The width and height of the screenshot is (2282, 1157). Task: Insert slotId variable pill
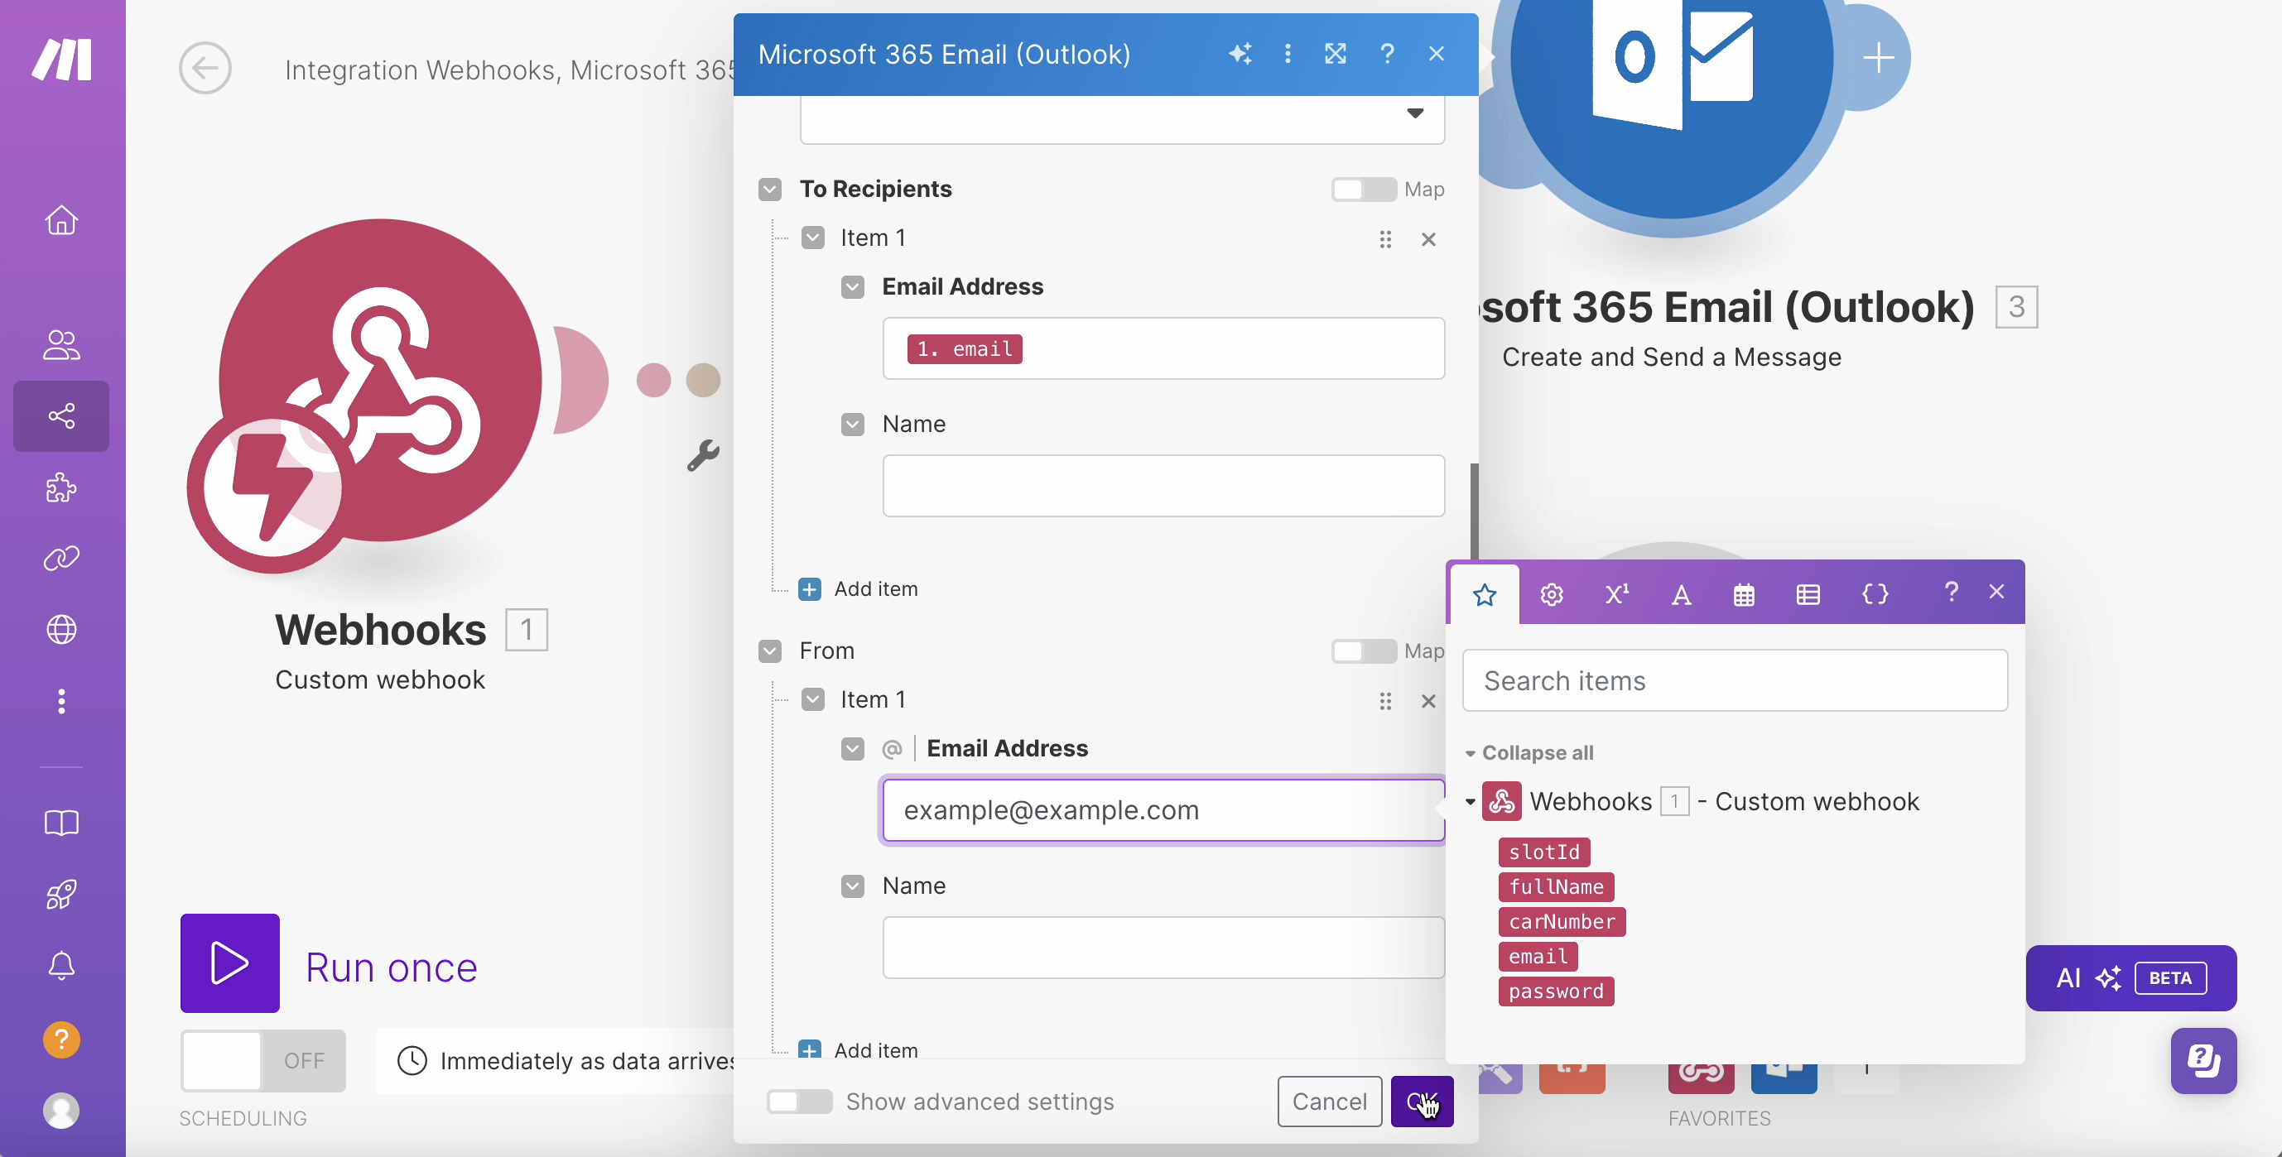(1544, 852)
